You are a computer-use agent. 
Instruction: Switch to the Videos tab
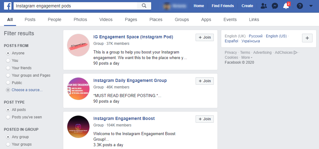click(x=106, y=19)
